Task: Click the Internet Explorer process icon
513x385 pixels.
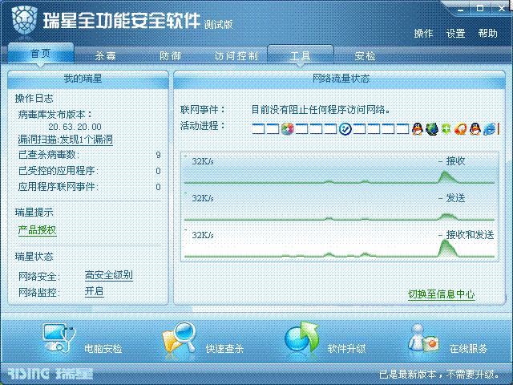Action: coord(490,129)
